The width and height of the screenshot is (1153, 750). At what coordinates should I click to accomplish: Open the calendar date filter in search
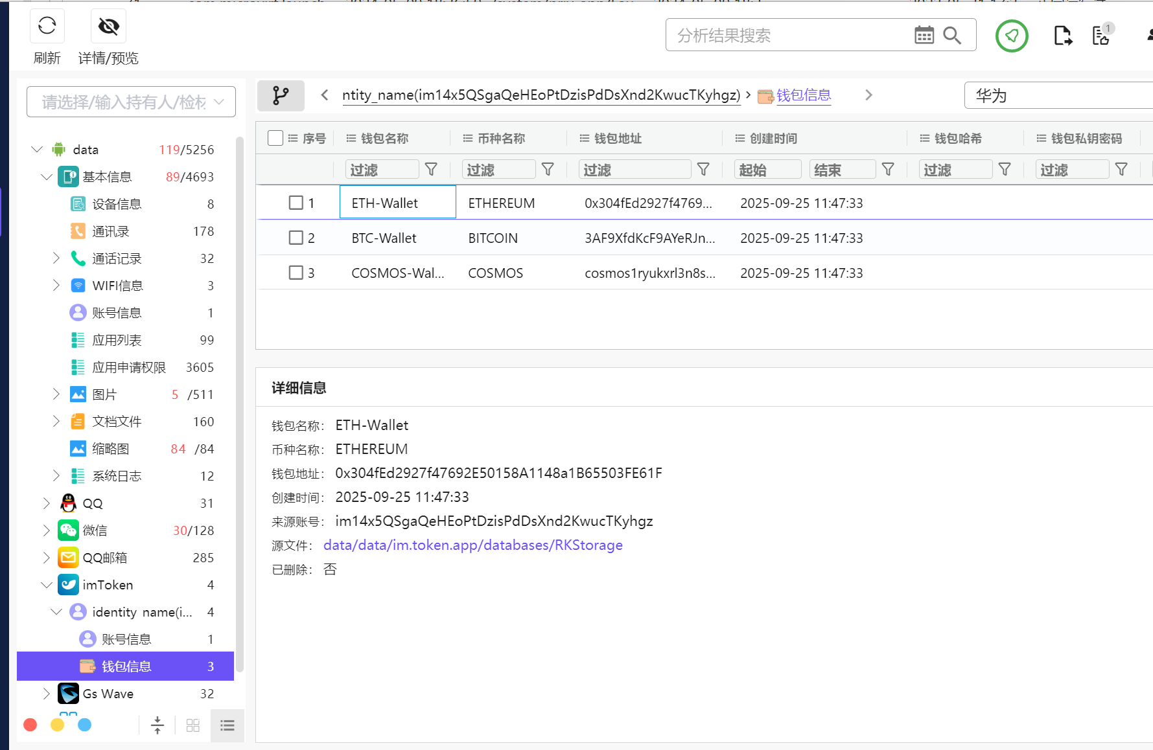(x=924, y=35)
